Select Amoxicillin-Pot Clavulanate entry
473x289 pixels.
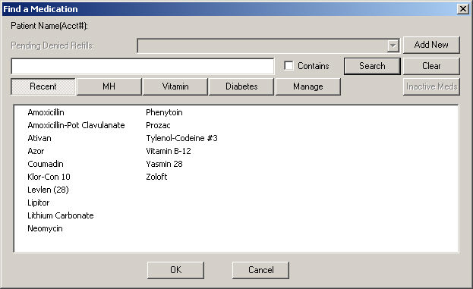76,125
